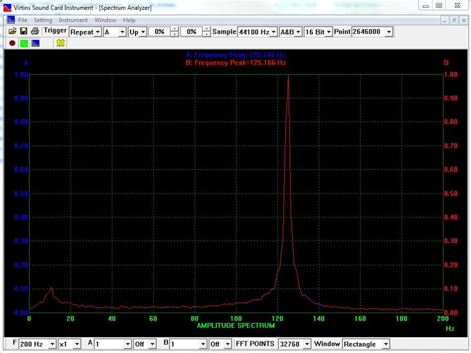The width and height of the screenshot is (471, 353).
Task: Click the A: Frequency Peak=125.166 Hz readout
Action: click(235, 55)
